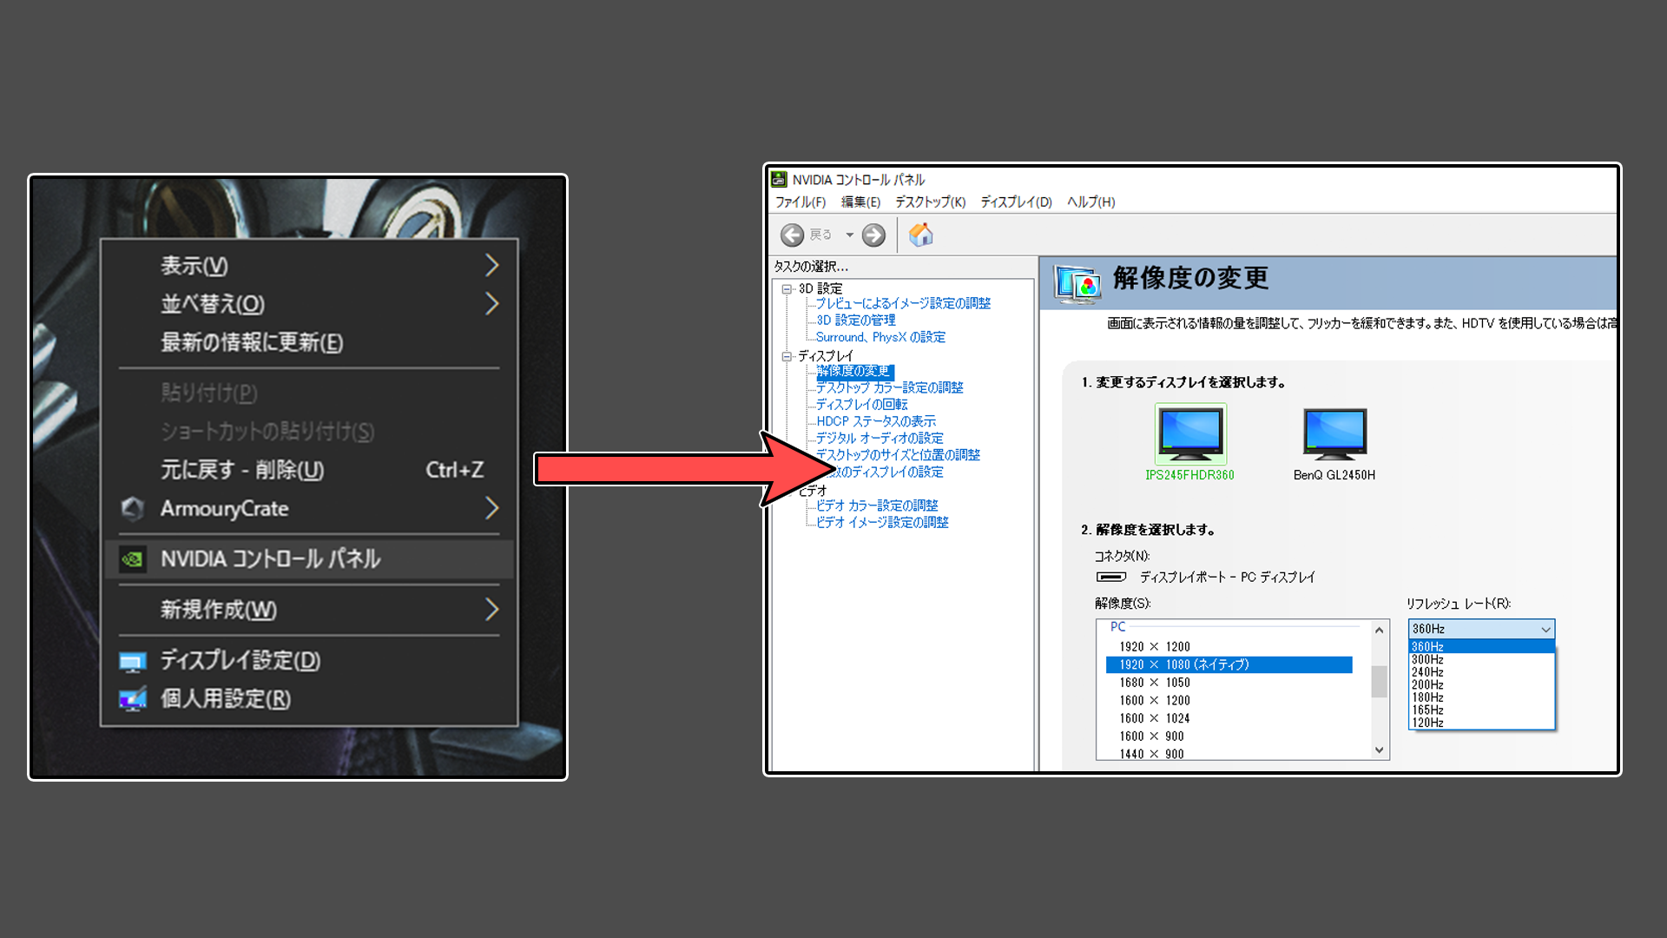
Task: Open 表示(V) submenu in context menu
Action: tap(309, 265)
